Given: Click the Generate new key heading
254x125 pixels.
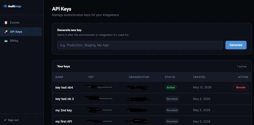Looking at the screenshot, I should (x=69, y=30).
